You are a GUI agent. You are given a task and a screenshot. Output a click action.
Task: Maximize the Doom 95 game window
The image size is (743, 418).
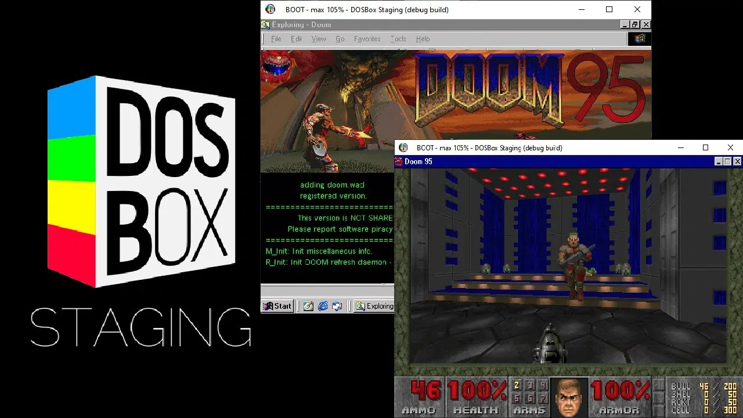tap(727, 161)
